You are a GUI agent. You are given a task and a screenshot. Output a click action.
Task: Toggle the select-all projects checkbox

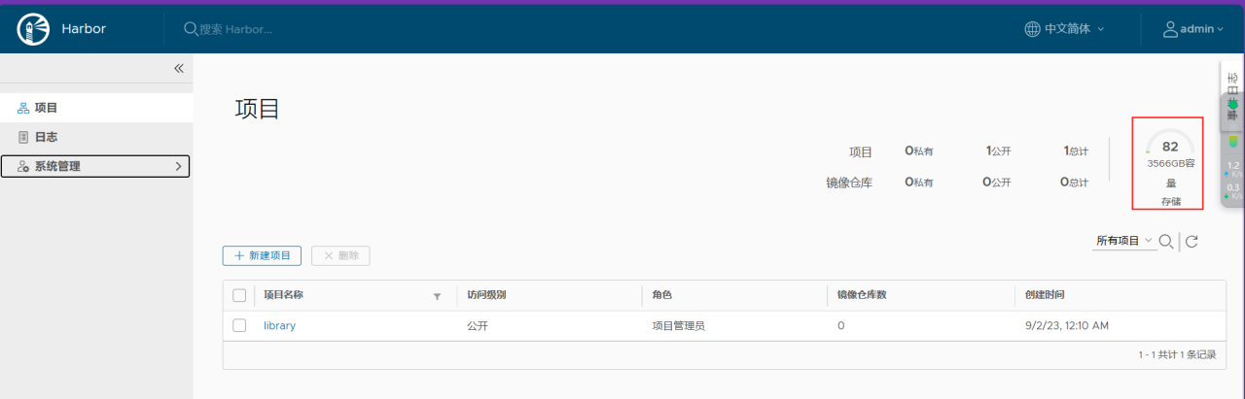pos(239,295)
